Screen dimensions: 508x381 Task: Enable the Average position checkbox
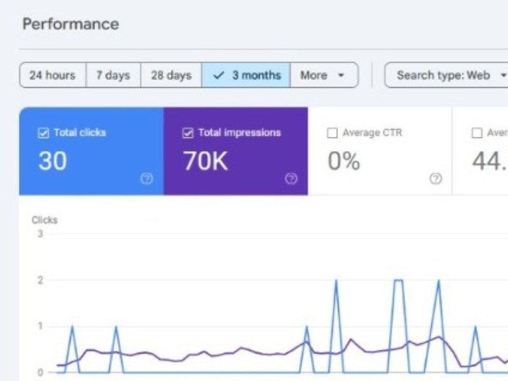coord(477,133)
